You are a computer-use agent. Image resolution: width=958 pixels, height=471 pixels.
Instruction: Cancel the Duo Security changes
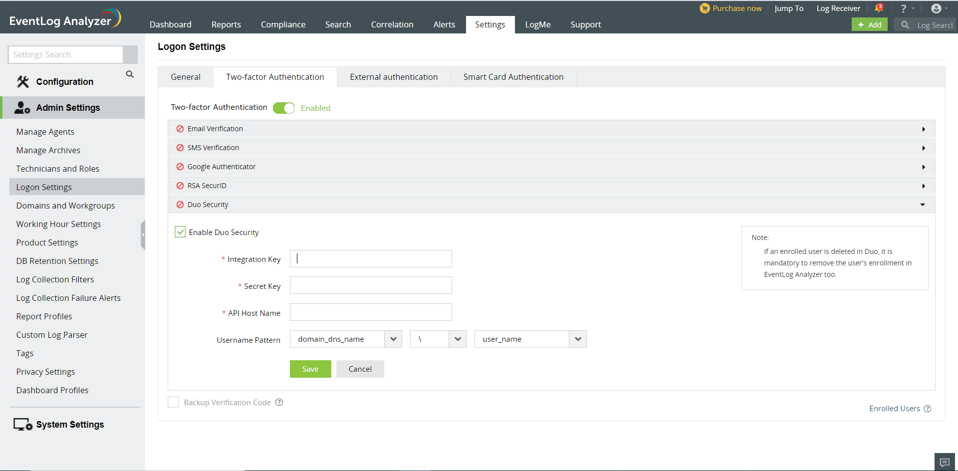coord(360,369)
